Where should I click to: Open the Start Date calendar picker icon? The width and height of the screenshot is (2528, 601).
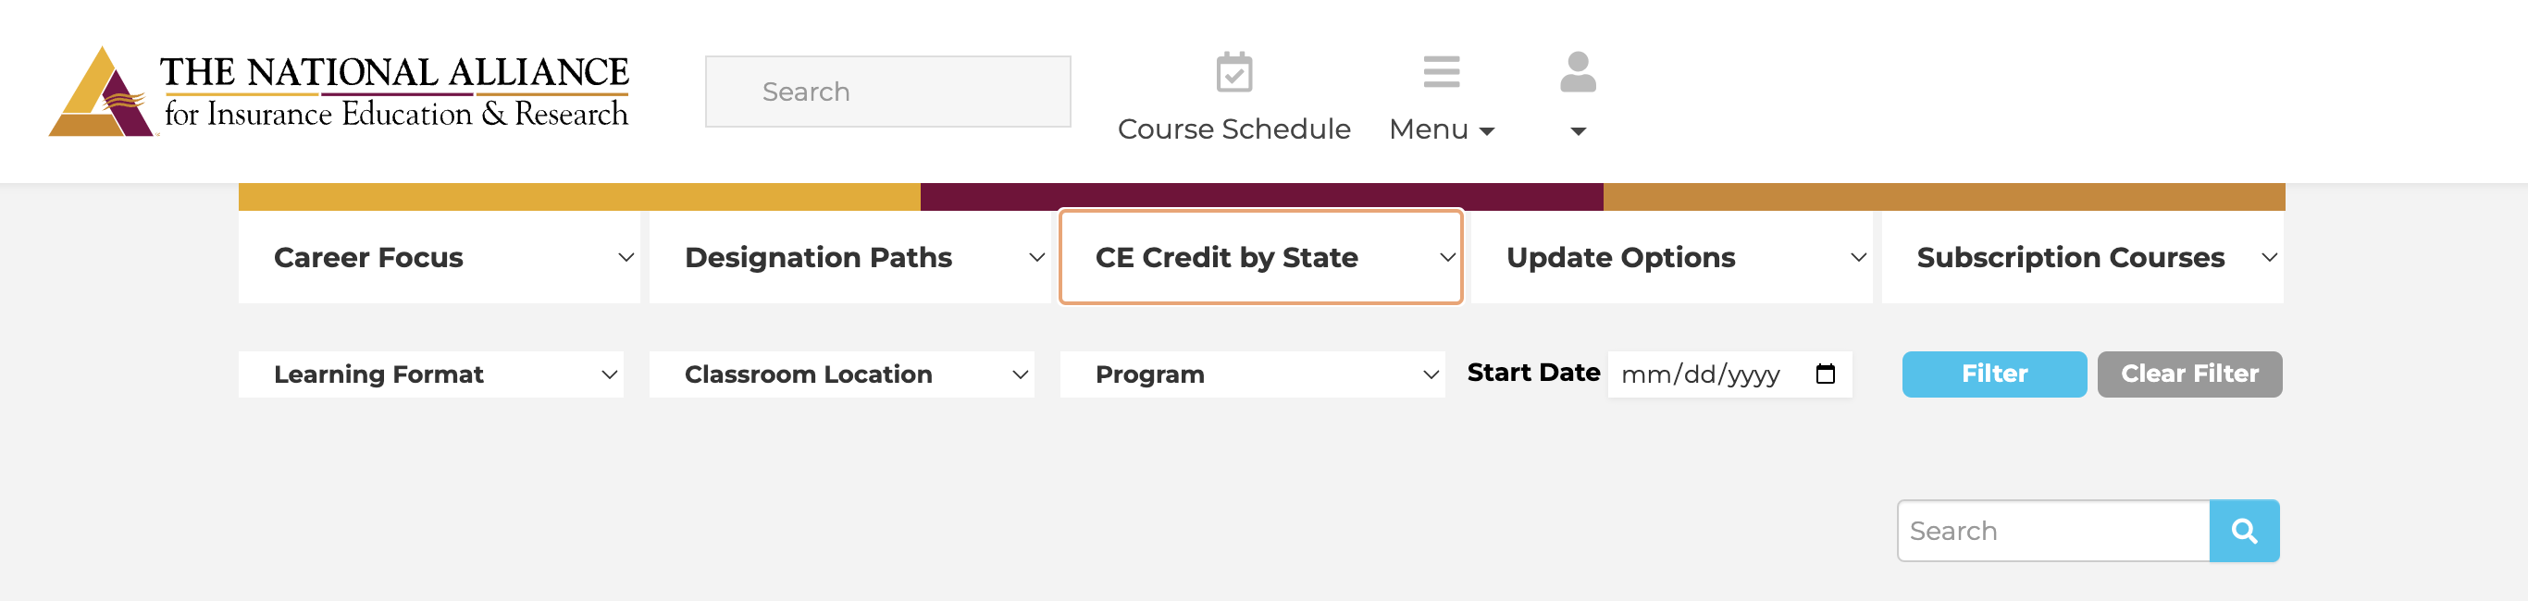point(1825,374)
